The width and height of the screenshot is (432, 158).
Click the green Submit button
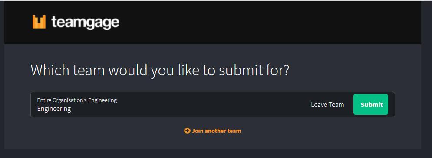370,104
